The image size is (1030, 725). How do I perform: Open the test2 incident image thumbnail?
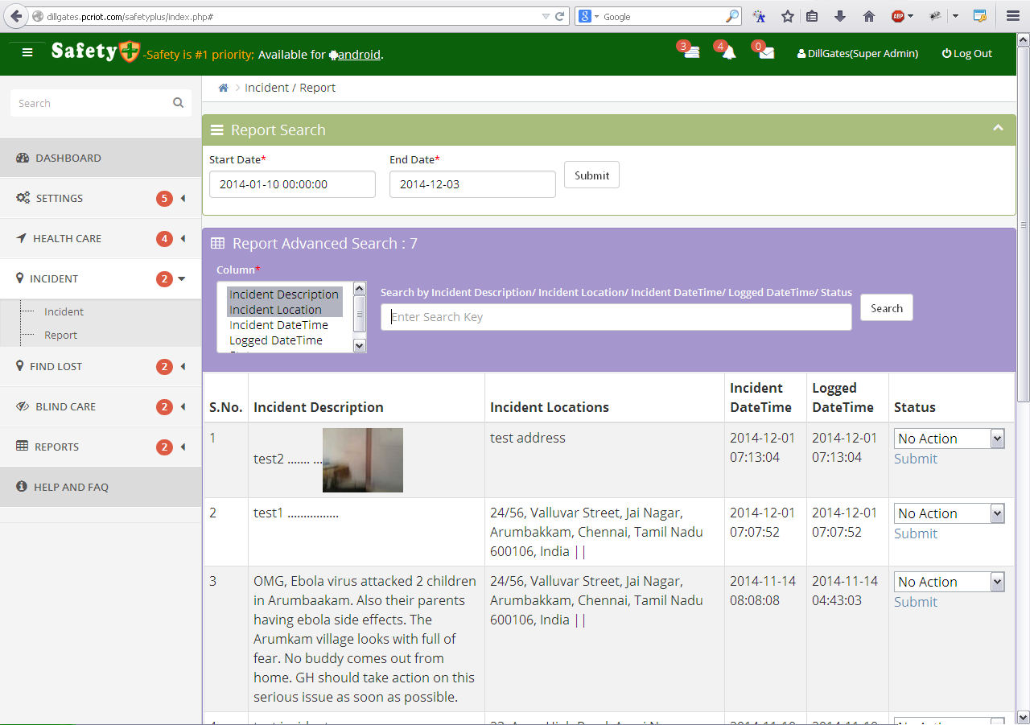coord(363,460)
